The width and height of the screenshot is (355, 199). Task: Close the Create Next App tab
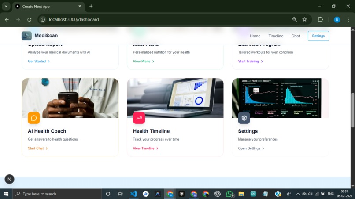(x=80, y=6)
